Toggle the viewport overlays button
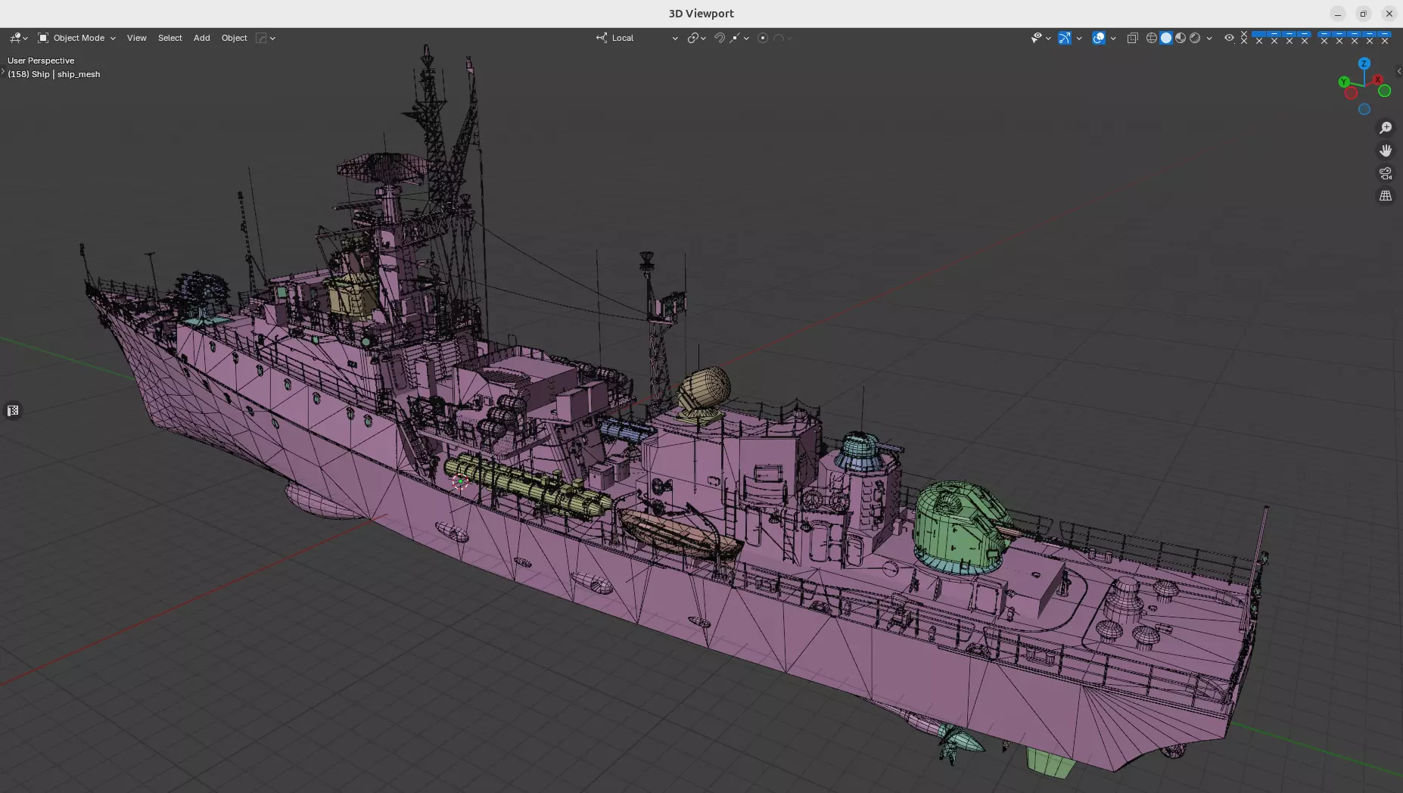This screenshot has height=793, width=1403. click(x=1099, y=38)
